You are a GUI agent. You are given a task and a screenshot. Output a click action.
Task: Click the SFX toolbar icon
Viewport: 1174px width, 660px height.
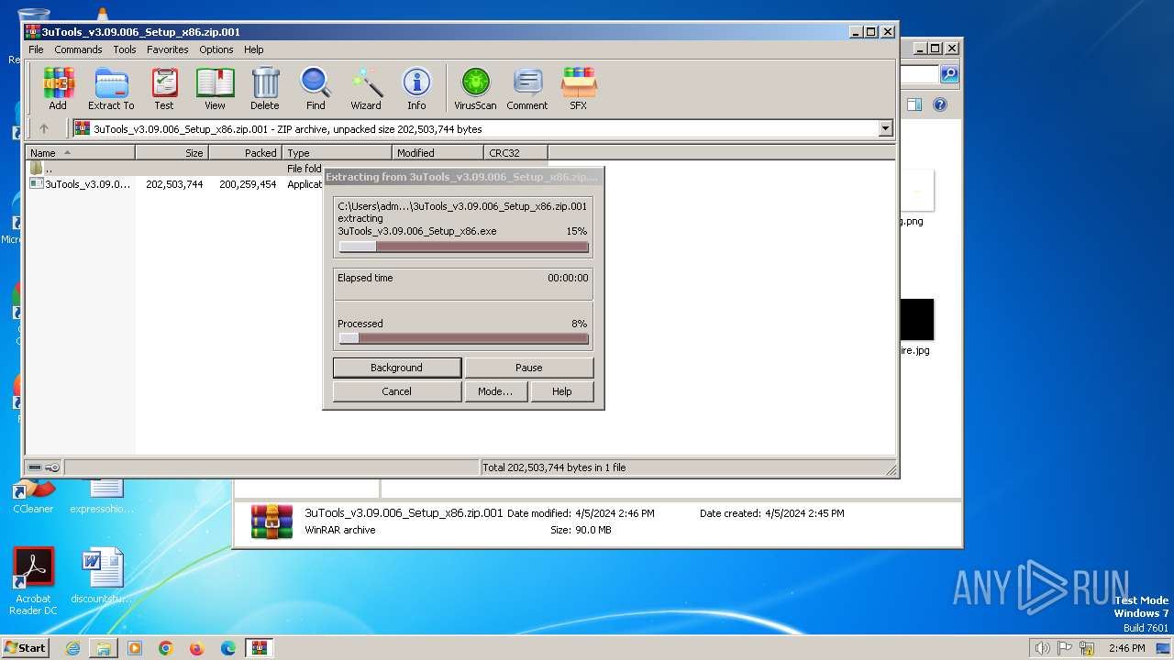tap(578, 89)
